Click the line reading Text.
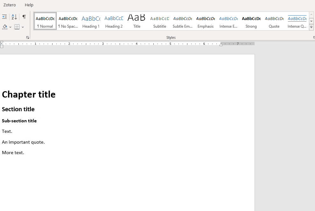The height and width of the screenshot is (211, 315). coord(7,131)
